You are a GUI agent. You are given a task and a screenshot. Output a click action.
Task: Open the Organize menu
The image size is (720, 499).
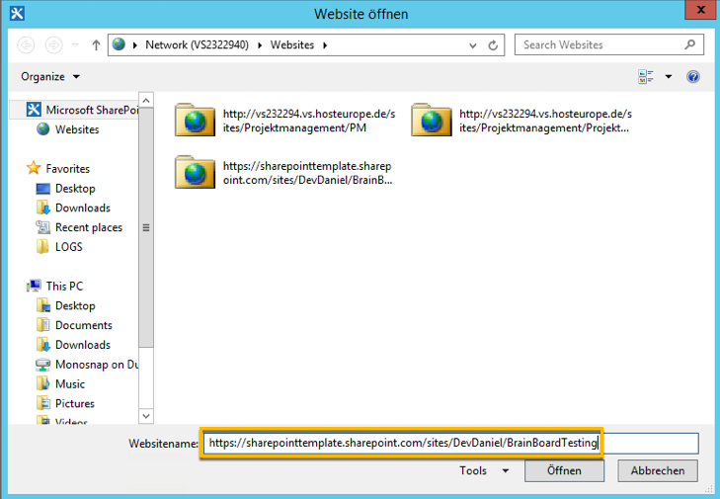pyautogui.click(x=50, y=77)
